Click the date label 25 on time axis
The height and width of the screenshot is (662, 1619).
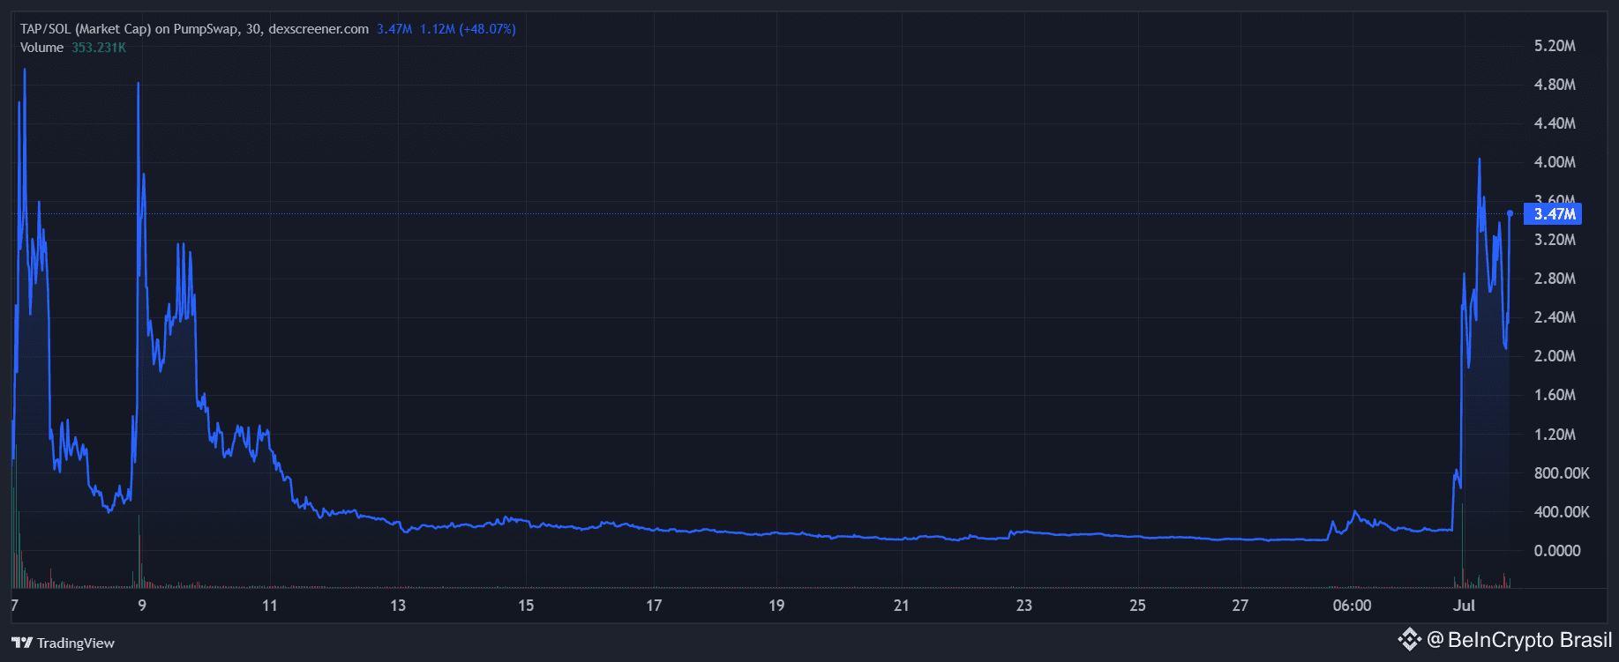coord(1137,606)
